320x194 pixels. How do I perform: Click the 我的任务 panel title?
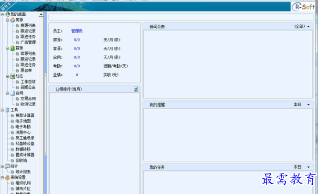pos(157,167)
